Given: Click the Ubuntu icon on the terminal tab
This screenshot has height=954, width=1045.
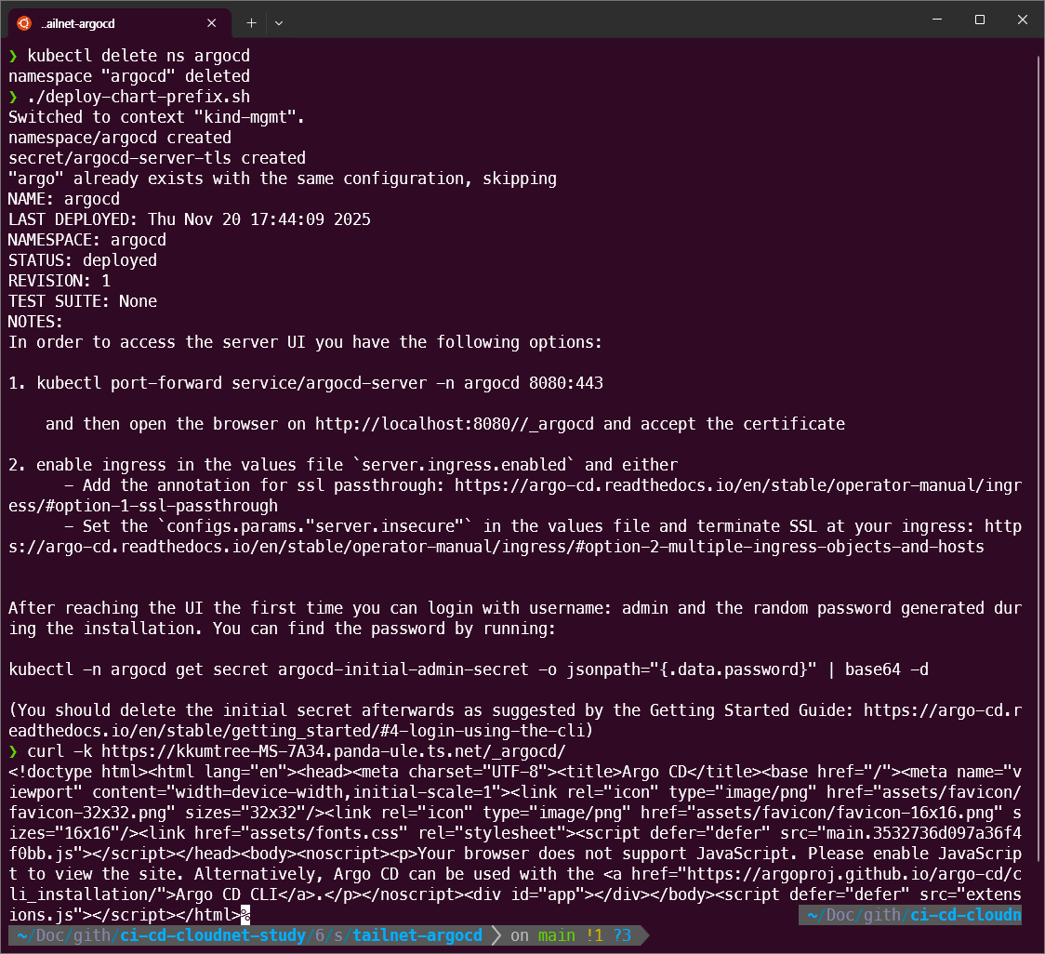Looking at the screenshot, I should (24, 23).
